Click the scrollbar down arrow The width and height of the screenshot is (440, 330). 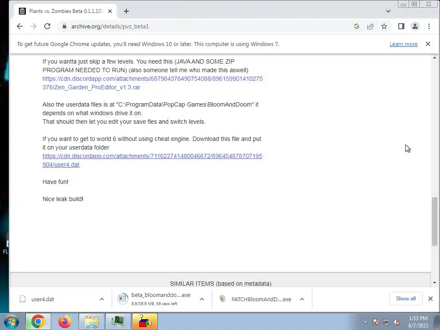coord(435,283)
